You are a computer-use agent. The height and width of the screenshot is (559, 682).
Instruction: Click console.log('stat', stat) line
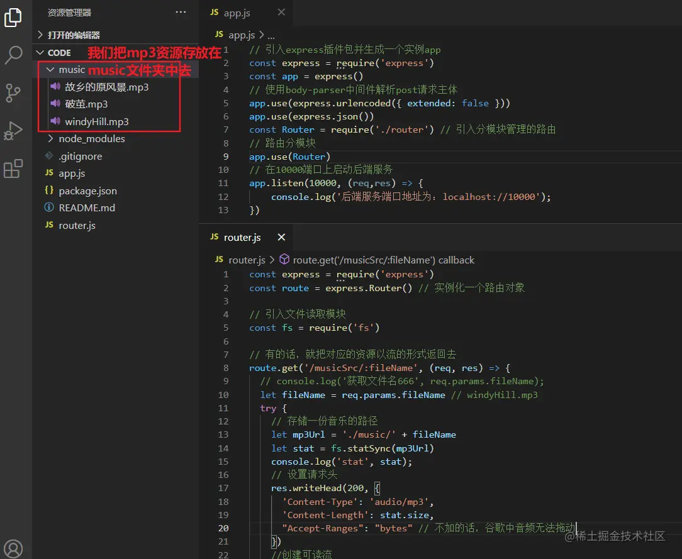[342, 462]
